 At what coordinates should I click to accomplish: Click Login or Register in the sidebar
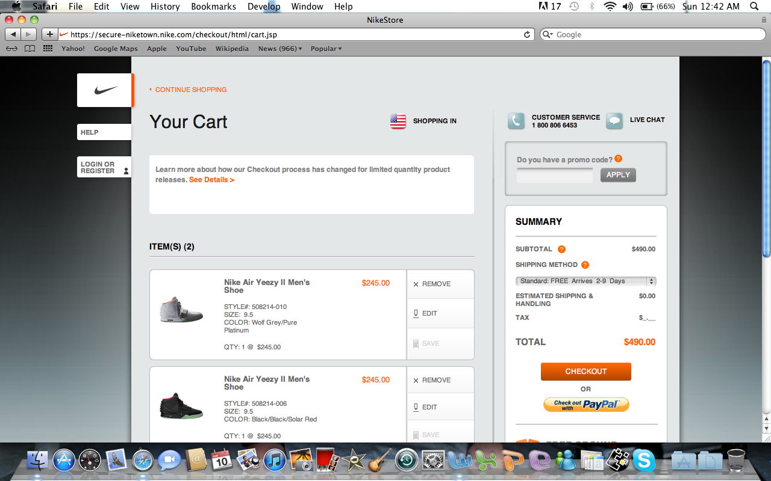point(104,167)
